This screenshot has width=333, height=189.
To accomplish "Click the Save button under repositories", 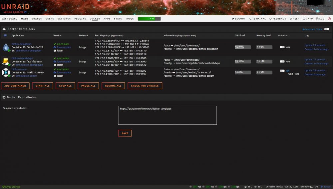I will point(125,133).
